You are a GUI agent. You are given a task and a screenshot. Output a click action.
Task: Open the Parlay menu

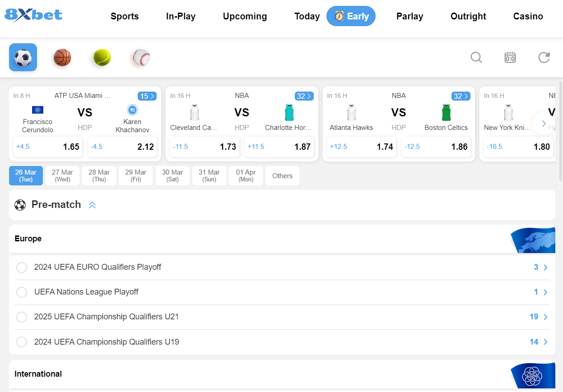pos(410,16)
